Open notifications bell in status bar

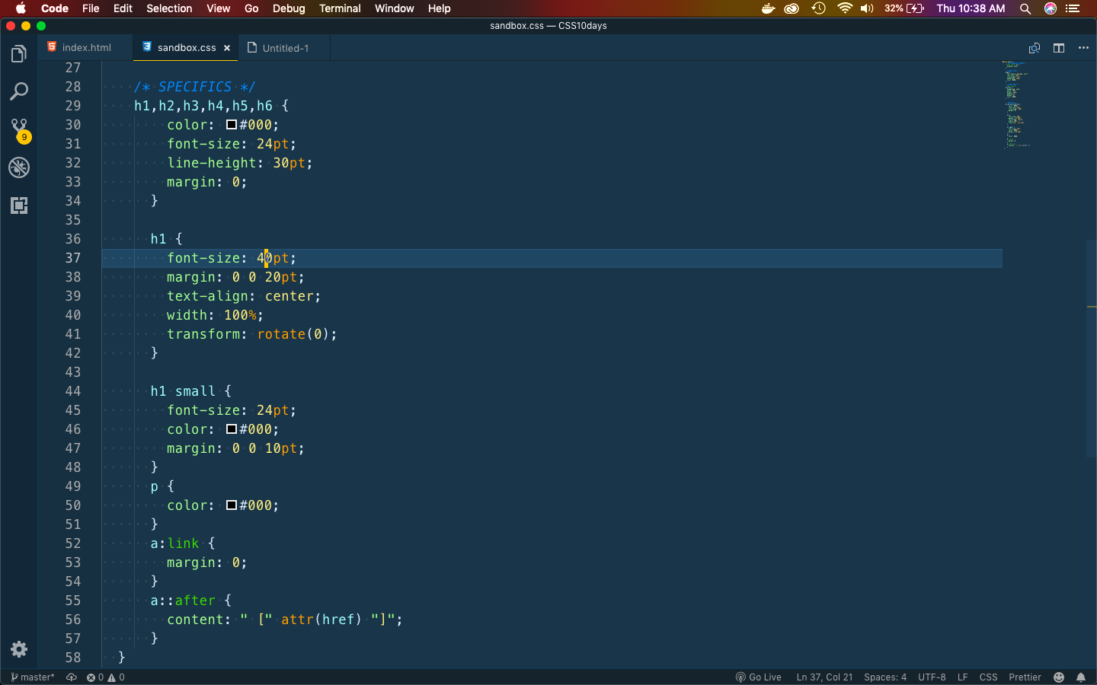click(x=1081, y=677)
